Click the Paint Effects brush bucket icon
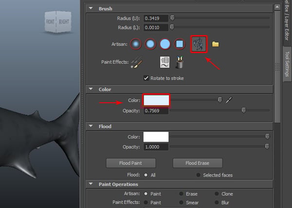Image resolution: width=292 pixels, height=208 pixels. pos(179,62)
